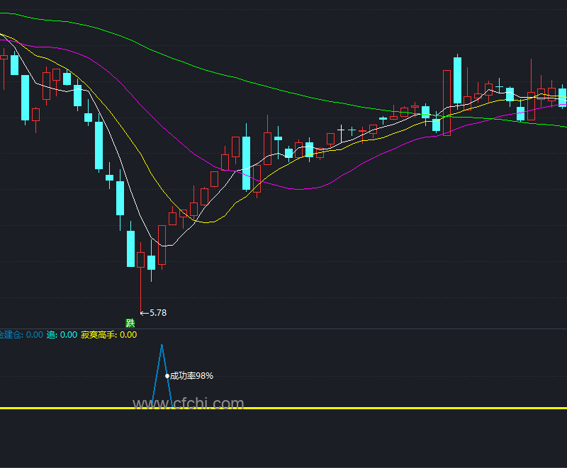The height and width of the screenshot is (468, 567).
Task: Click the blue spike peak in indicator panel
Action: tap(162, 347)
